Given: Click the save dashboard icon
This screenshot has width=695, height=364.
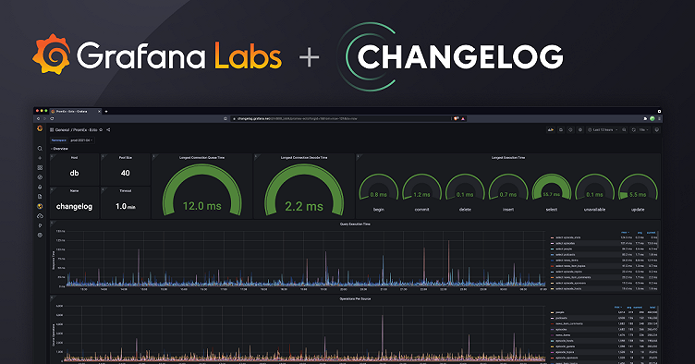Looking at the screenshot, I should tap(561, 129).
